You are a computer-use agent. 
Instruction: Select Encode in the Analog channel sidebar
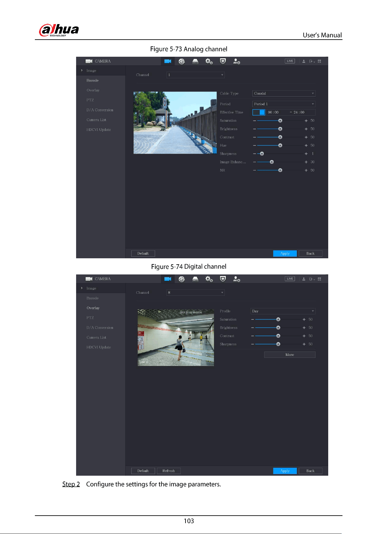[93, 80]
